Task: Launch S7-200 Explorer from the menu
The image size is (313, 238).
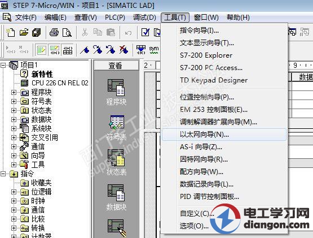Action: [x=224, y=55]
